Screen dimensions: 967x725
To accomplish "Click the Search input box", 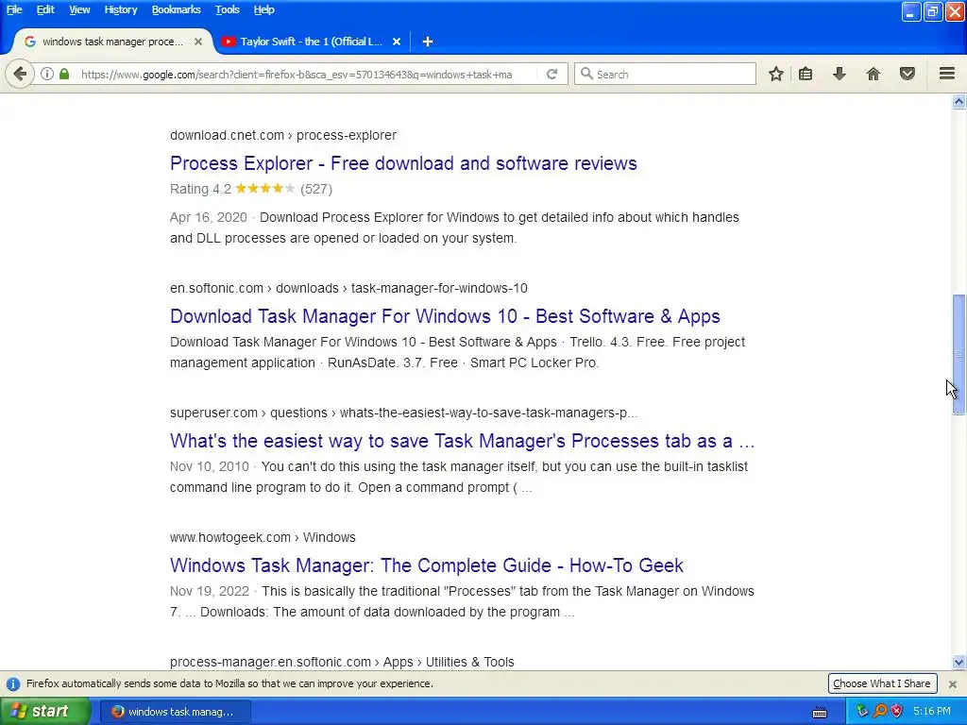I will [x=665, y=74].
